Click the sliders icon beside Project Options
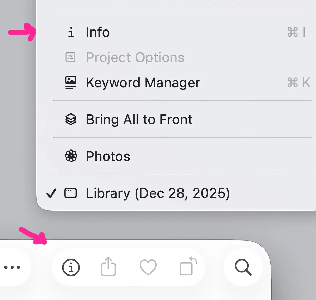 [x=70, y=57]
